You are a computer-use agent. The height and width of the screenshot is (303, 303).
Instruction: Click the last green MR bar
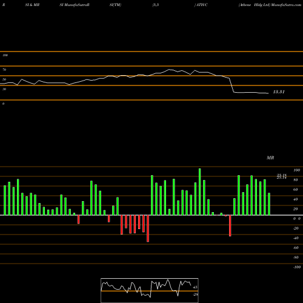[x=269, y=204]
